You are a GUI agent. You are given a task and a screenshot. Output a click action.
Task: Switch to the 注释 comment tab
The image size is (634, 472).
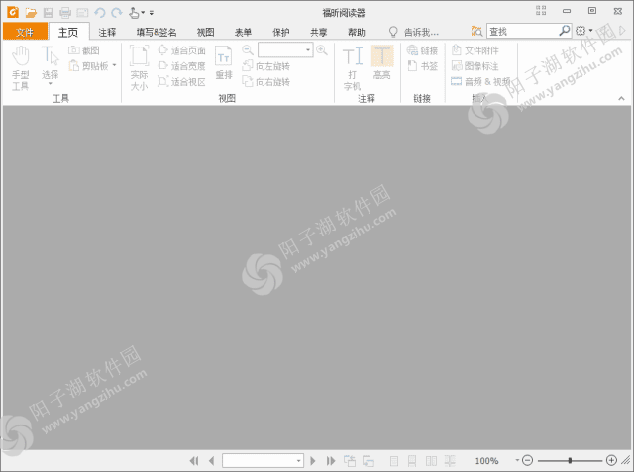click(x=107, y=32)
